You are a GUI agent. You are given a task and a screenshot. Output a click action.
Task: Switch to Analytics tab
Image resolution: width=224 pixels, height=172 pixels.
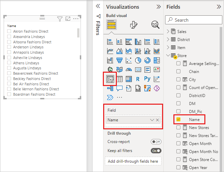click(x=155, y=25)
